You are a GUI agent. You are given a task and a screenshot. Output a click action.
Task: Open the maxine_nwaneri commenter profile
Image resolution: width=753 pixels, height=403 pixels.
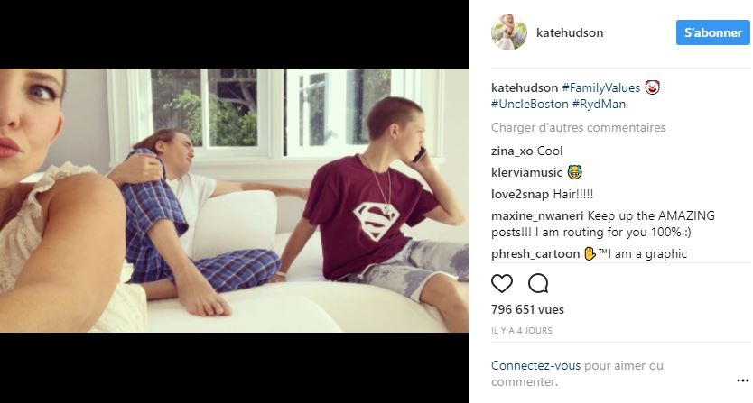[x=537, y=215]
